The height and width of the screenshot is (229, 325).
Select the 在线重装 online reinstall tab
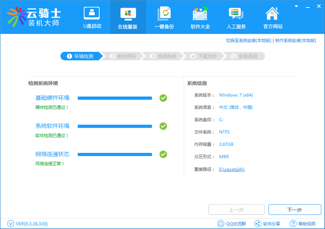point(127,17)
